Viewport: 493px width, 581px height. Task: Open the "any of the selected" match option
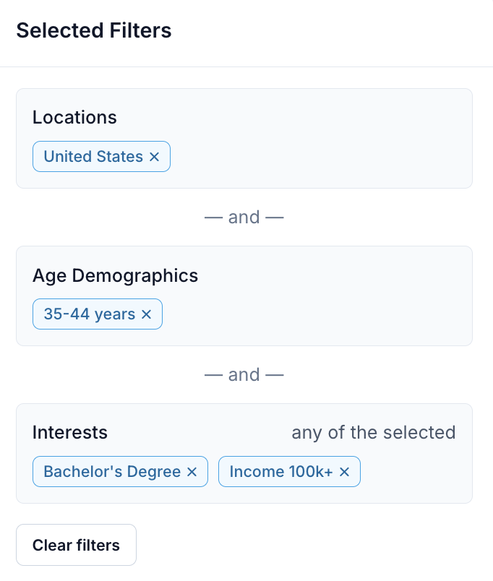[x=373, y=433]
